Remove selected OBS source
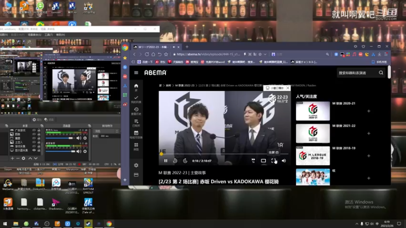The width and height of the screenshot is (406, 228). coord(18,158)
